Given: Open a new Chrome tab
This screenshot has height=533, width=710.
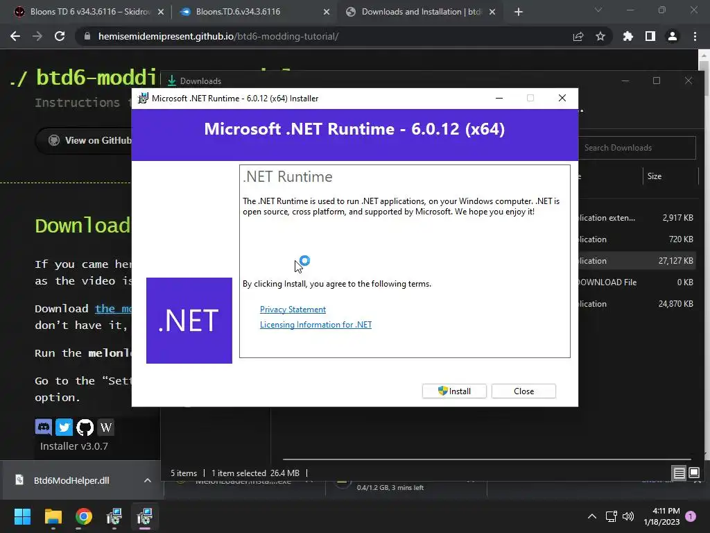Looking at the screenshot, I should [519, 12].
